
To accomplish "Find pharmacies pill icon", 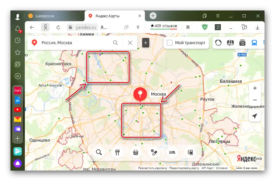I will (x=154, y=152).
